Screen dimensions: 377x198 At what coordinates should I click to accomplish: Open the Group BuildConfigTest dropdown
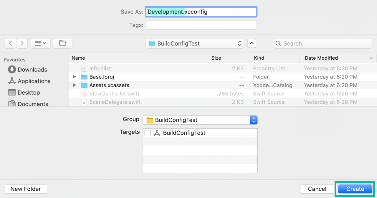[x=200, y=120]
